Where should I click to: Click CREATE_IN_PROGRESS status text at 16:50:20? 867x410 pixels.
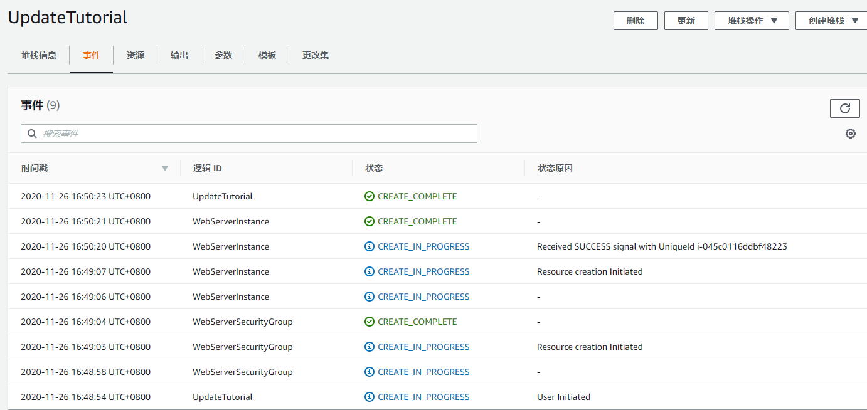pyautogui.click(x=423, y=246)
